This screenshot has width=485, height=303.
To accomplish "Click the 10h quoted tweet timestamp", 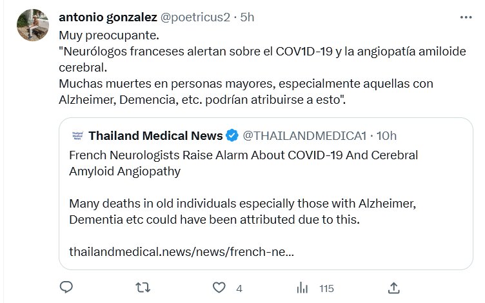I will (x=387, y=136).
